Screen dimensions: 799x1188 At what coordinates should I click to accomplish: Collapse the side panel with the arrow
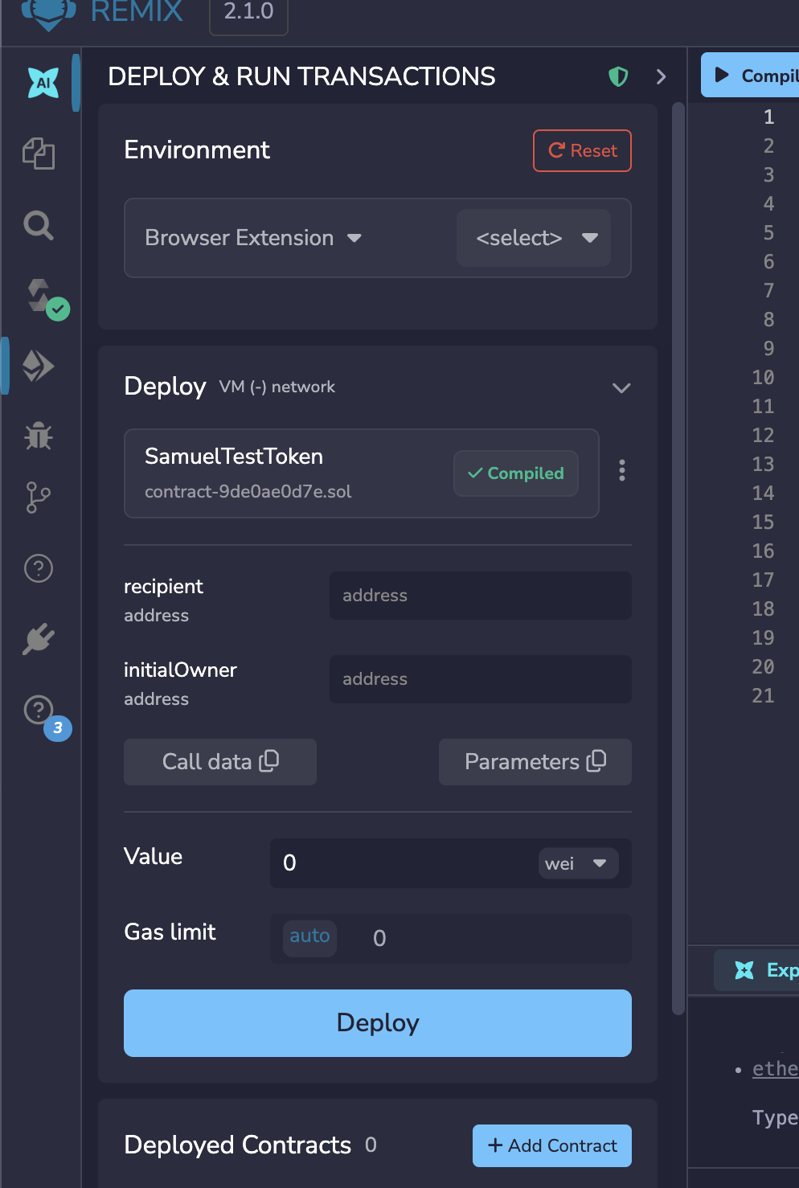(x=661, y=76)
